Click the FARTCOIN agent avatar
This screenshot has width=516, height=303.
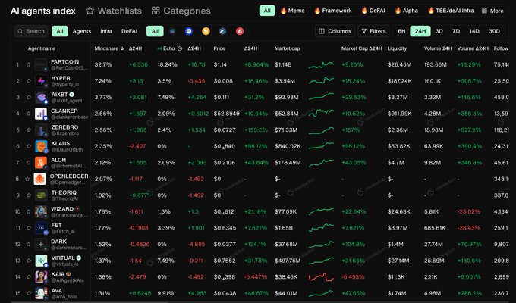[x=40, y=65]
